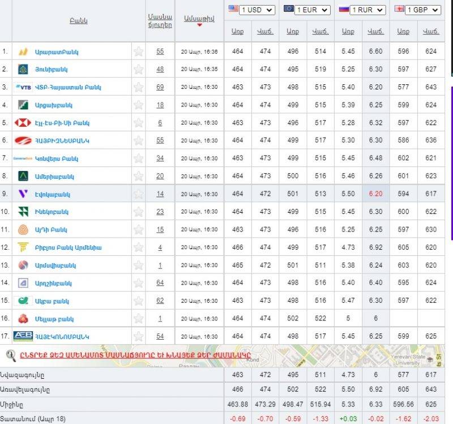Click the Byblos Bank Armenia logo
Screen dimensions: 453x424
(x=23, y=247)
